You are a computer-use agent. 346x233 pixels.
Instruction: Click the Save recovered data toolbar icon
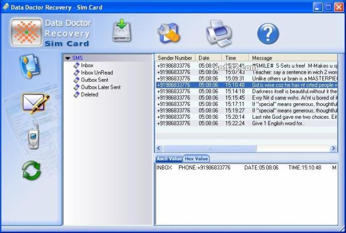point(122,30)
